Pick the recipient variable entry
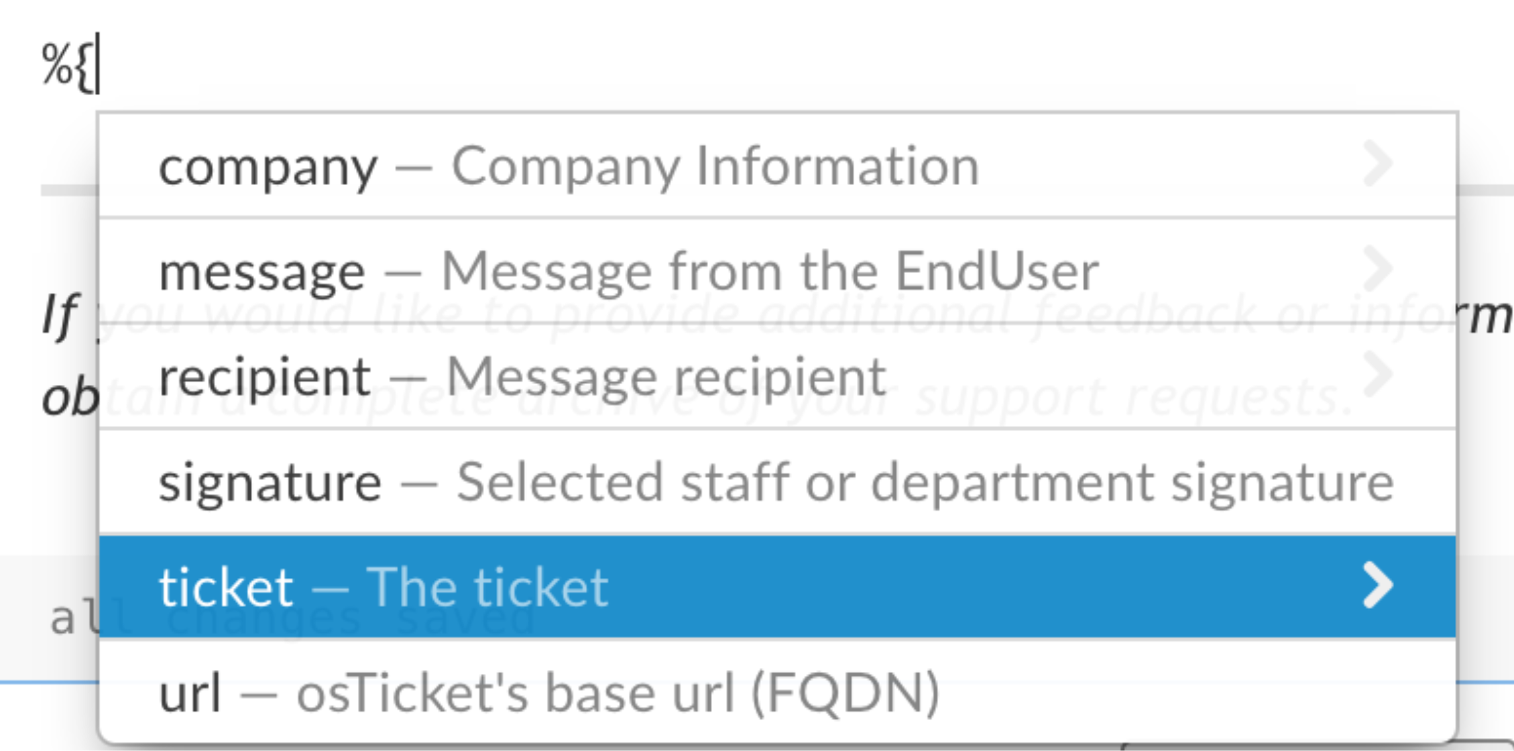Image resolution: width=1514 pixels, height=751 pixels. tap(265, 376)
